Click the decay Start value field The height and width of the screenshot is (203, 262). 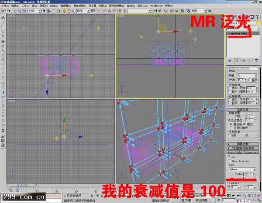tap(241, 80)
